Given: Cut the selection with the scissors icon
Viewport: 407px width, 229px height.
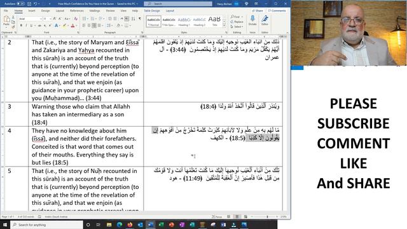Looking at the screenshot, I should point(13,17).
